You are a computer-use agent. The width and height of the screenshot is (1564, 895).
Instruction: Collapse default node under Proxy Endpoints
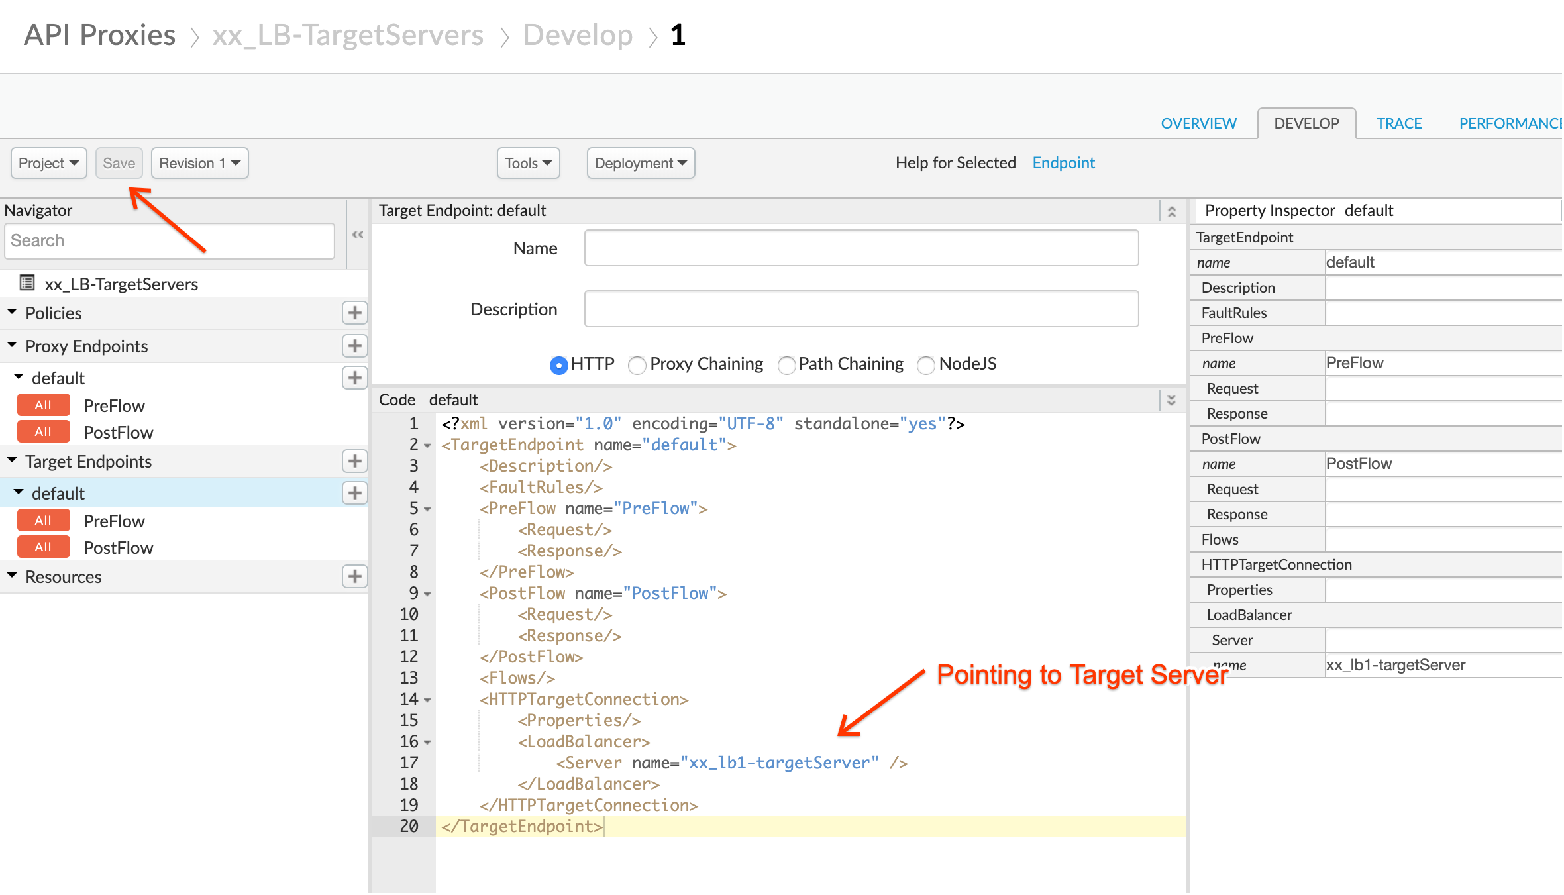point(19,376)
